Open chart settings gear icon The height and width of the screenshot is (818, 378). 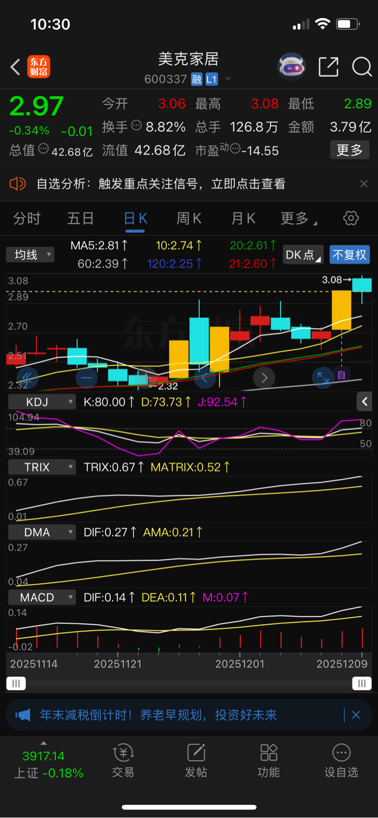(x=351, y=218)
